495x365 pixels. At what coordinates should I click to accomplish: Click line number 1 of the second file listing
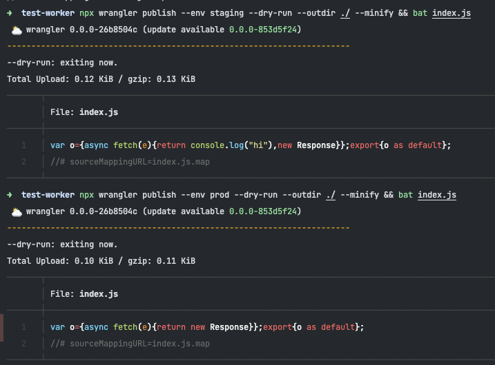24,327
